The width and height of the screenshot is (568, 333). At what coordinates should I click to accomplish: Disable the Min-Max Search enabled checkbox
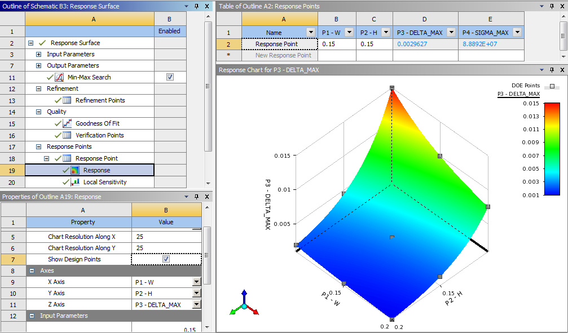(x=170, y=77)
